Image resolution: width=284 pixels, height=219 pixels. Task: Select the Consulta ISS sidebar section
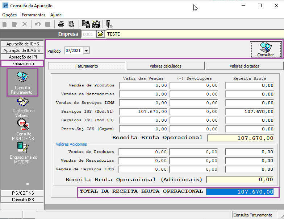click(22, 200)
